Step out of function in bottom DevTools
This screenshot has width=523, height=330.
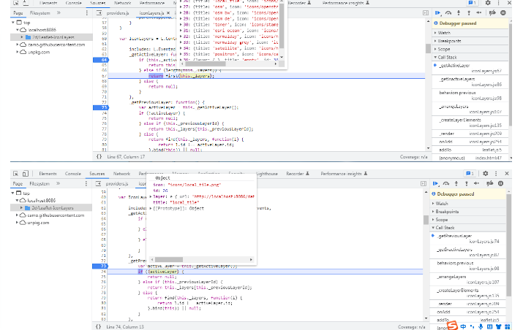466,183
